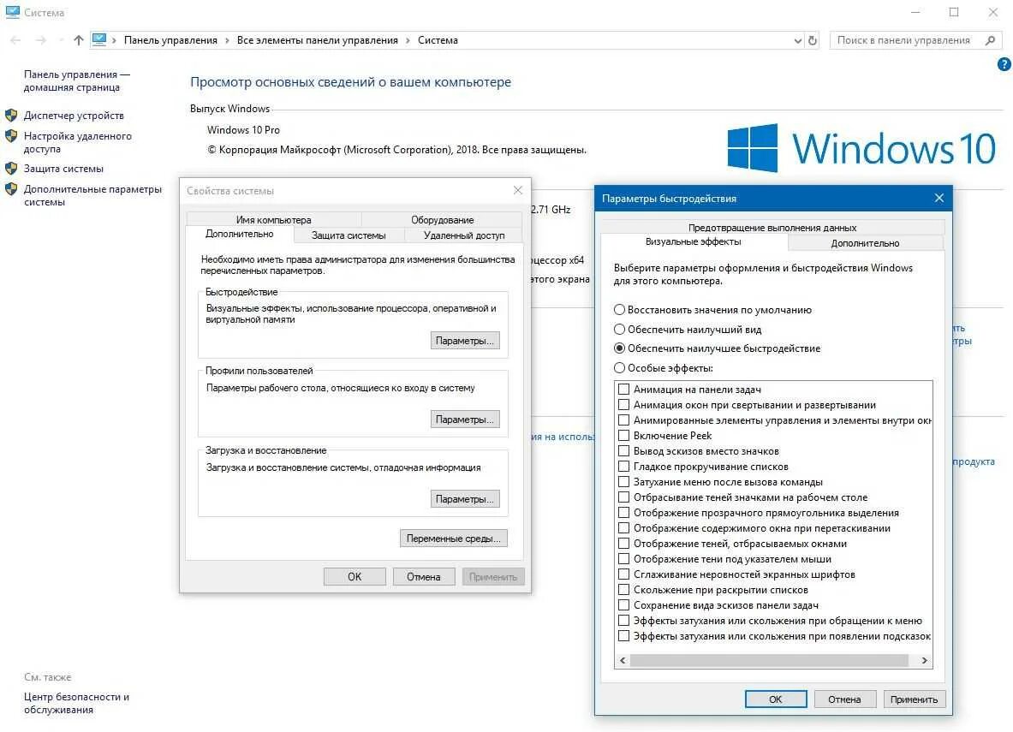Click OK in Параметры быстродействия dialog
This screenshot has height=732, width=1013.
tap(775, 699)
